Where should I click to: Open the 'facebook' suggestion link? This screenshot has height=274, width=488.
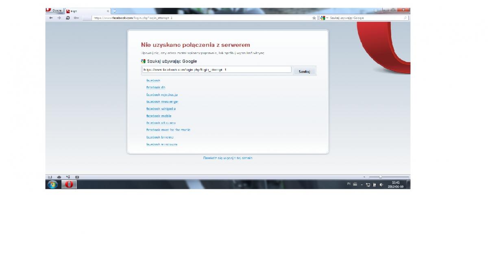tap(153, 80)
